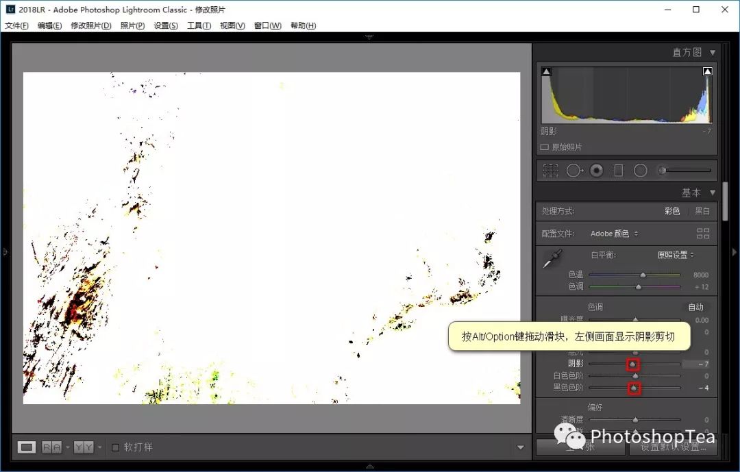Click the 色温 temperature slider handle

point(643,274)
